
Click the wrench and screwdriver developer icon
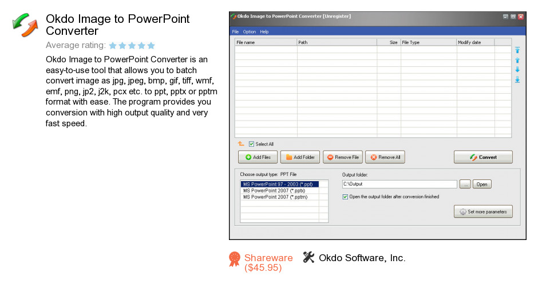[309, 257]
